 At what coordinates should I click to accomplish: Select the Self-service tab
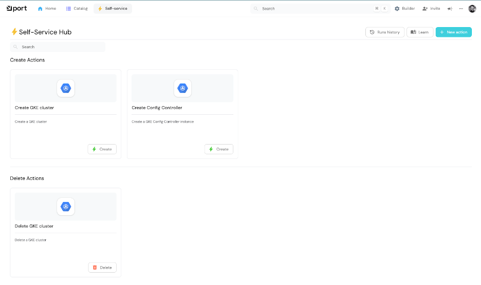click(113, 9)
